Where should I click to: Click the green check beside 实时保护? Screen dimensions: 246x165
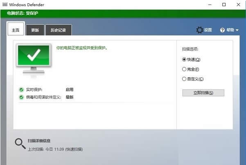(21, 89)
